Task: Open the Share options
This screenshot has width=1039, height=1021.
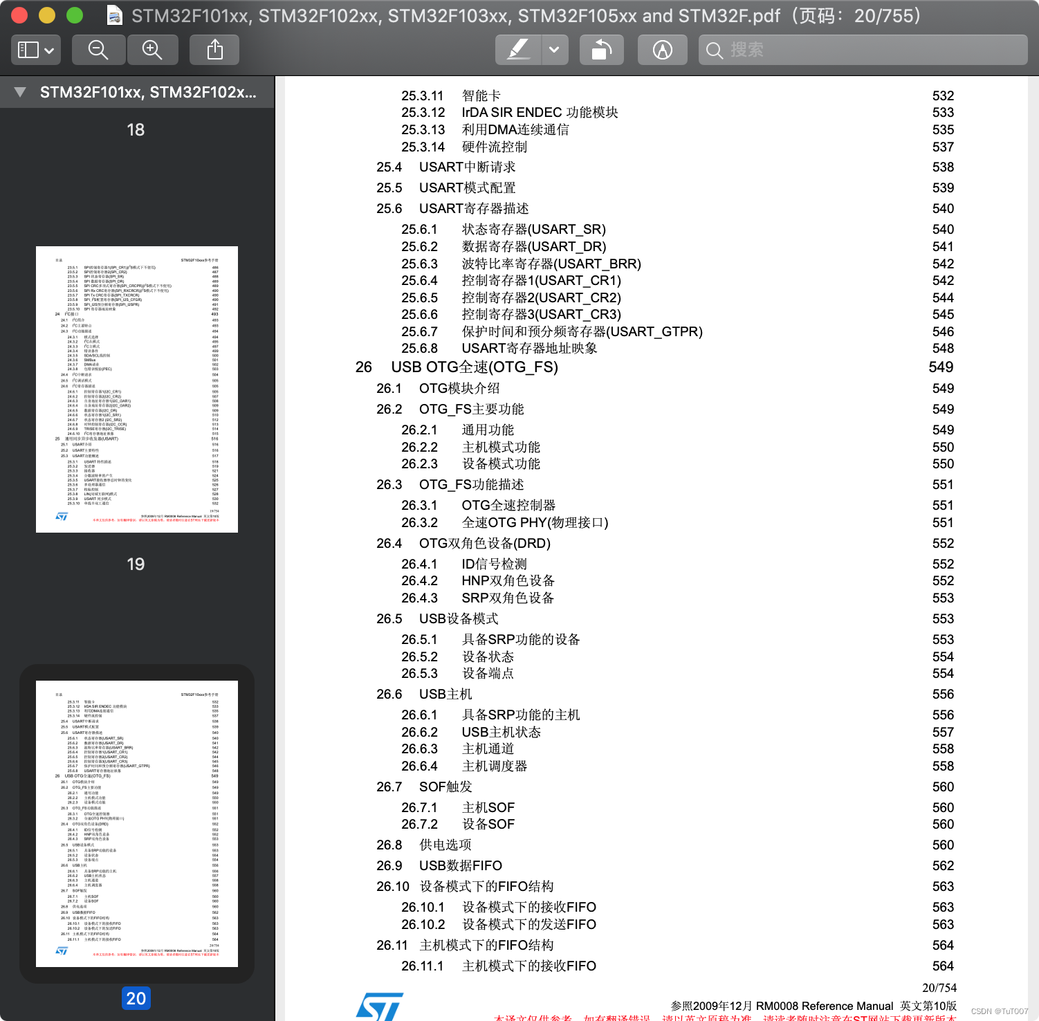Action: 214,49
